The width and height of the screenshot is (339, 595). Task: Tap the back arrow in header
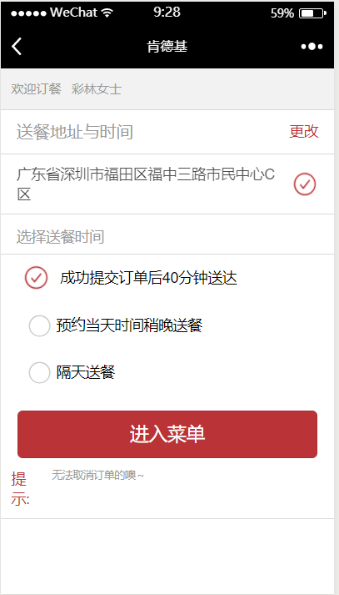point(17,47)
